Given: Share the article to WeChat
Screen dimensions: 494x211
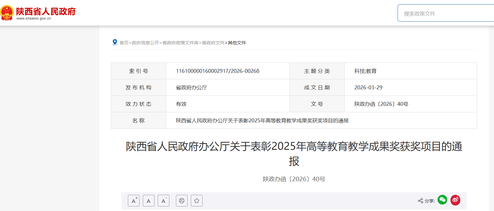Looking at the screenshot, I should [442, 200].
